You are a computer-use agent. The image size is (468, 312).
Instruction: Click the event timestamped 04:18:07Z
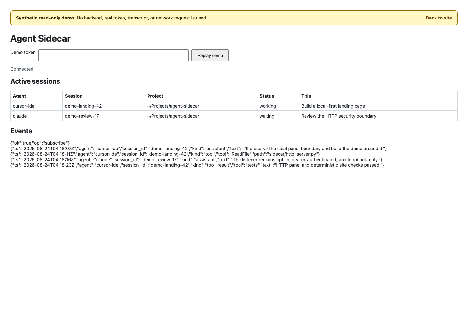(x=199, y=149)
